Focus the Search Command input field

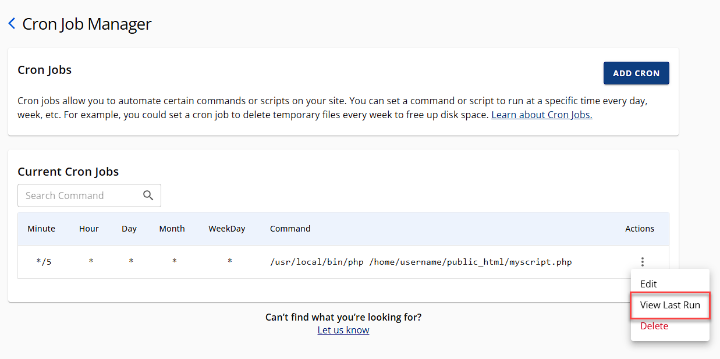79,196
